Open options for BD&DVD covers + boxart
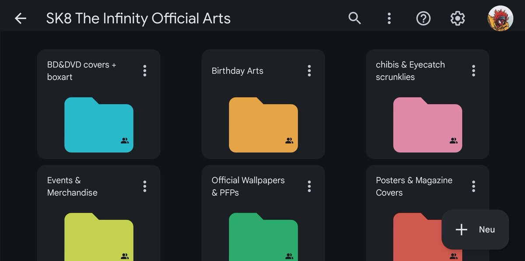 click(x=145, y=71)
